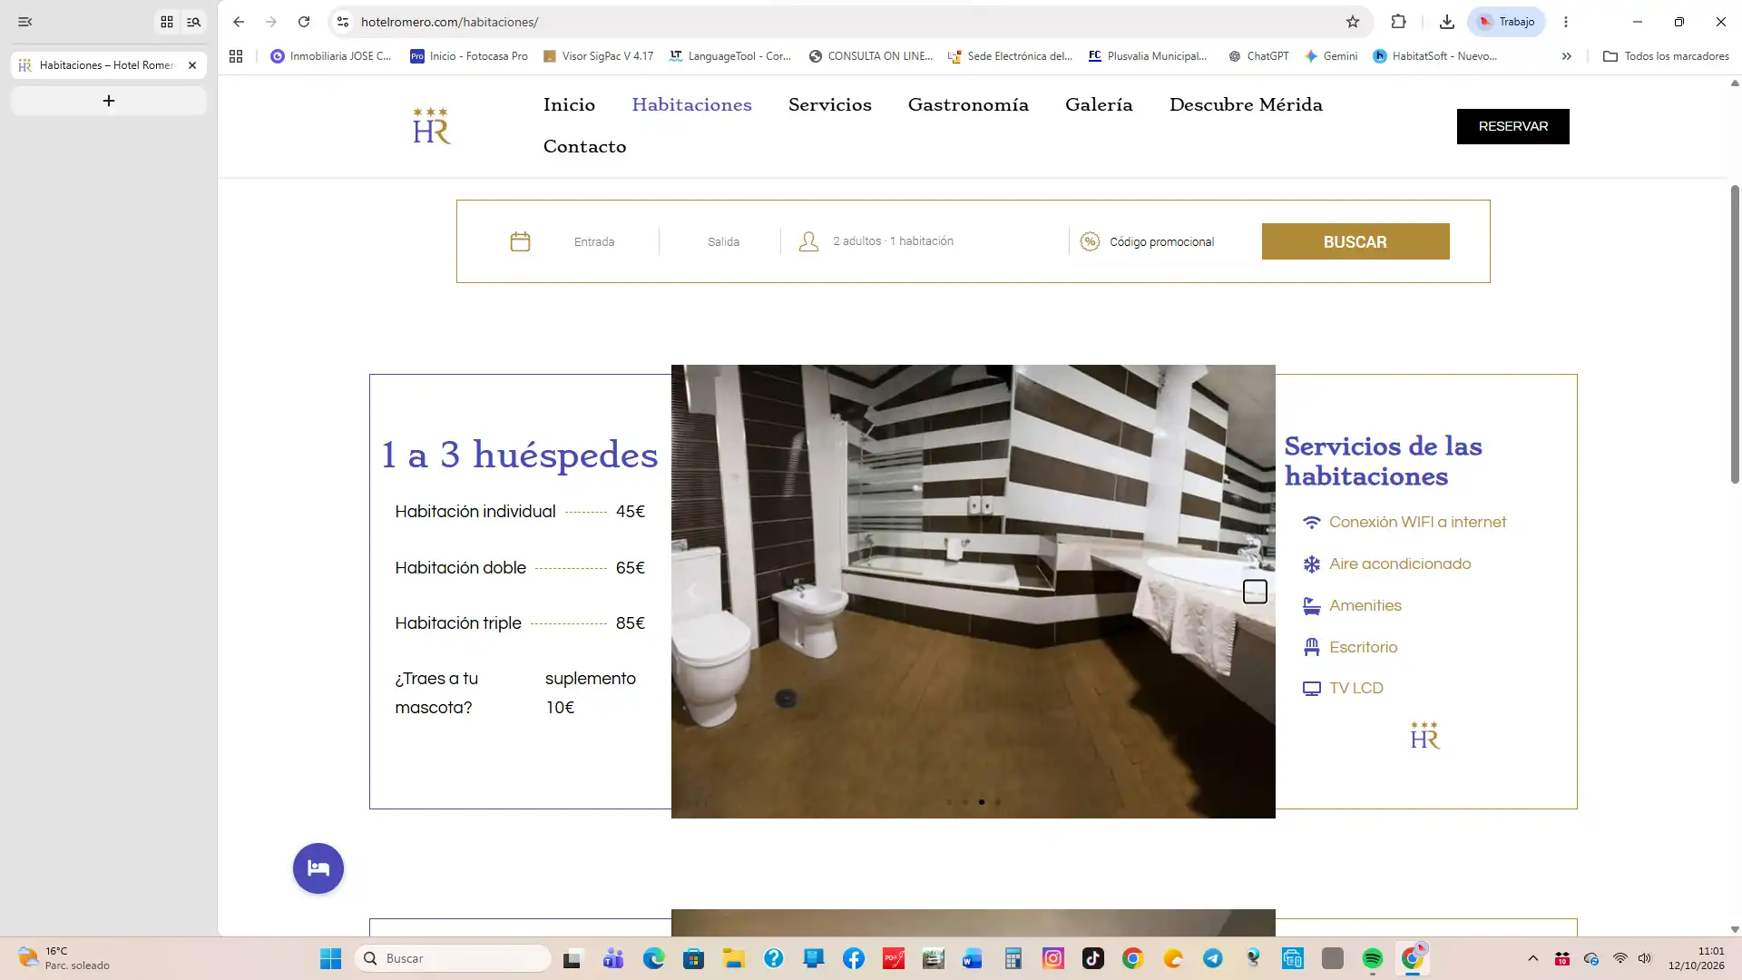Click the '1 a 3 huéspedes' heading
Screen dimensions: 1742x980
pos(520,455)
